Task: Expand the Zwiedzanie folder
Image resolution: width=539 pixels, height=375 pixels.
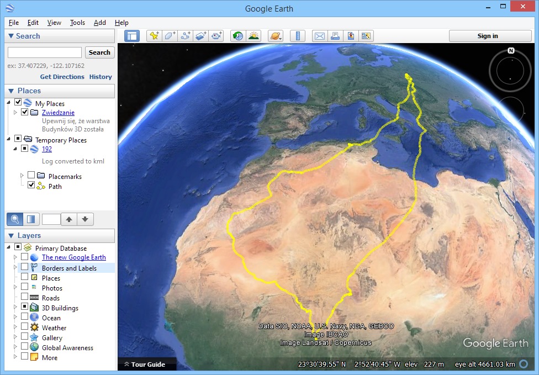Action: pyautogui.click(x=15, y=113)
